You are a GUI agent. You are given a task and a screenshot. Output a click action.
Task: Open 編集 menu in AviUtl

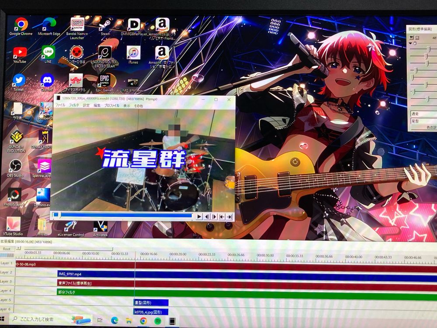coord(97,105)
